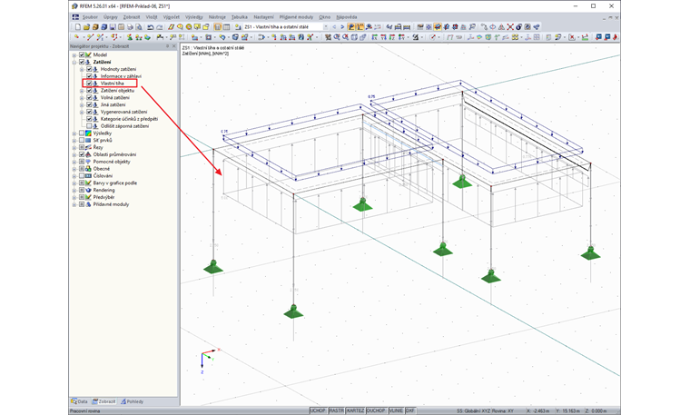Open the Soubor menu
This screenshot has height=415, width=690.
[x=90, y=16]
